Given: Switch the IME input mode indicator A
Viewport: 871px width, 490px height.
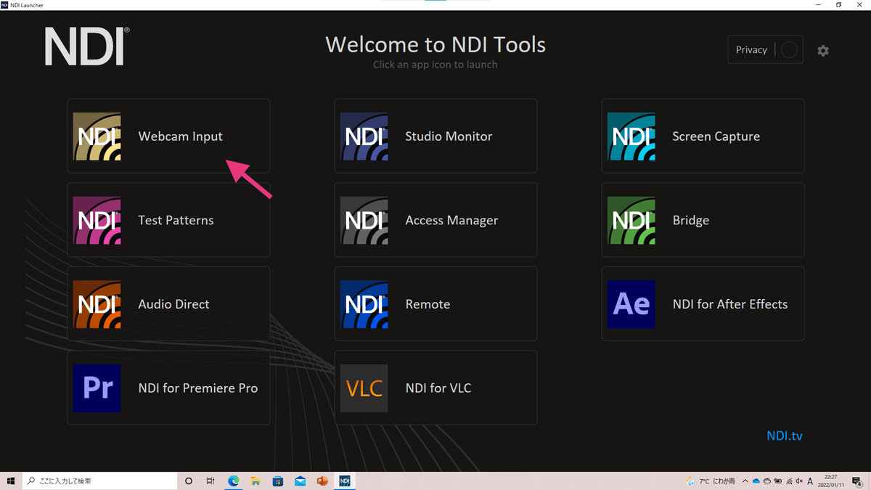Looking at the screenshot, I should (x=810, y=481).
